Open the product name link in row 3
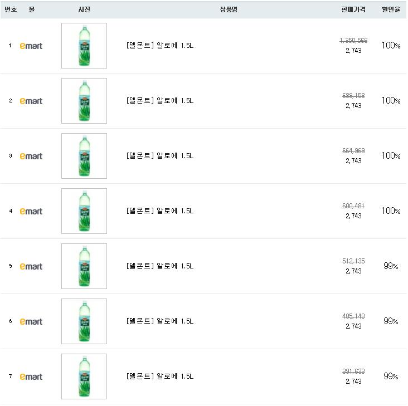The image size is (408, 406). click(160, 156)
